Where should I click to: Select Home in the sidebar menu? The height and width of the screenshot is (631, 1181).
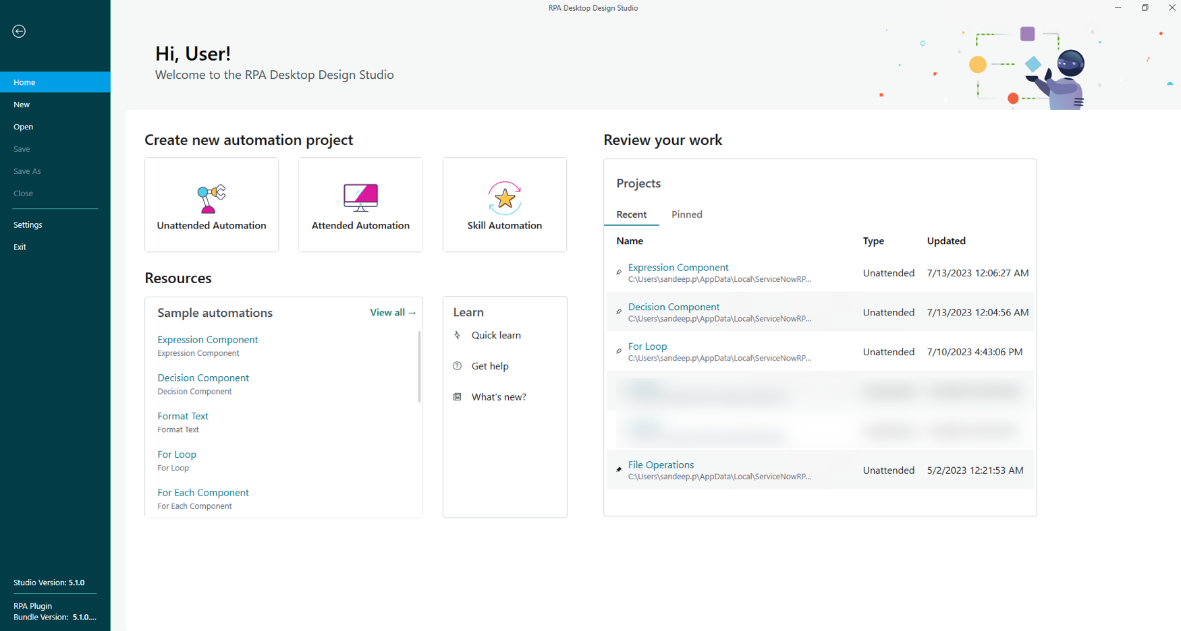55,82
